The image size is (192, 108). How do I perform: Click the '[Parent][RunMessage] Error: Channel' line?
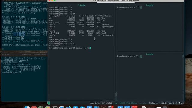tap(25, 45)
